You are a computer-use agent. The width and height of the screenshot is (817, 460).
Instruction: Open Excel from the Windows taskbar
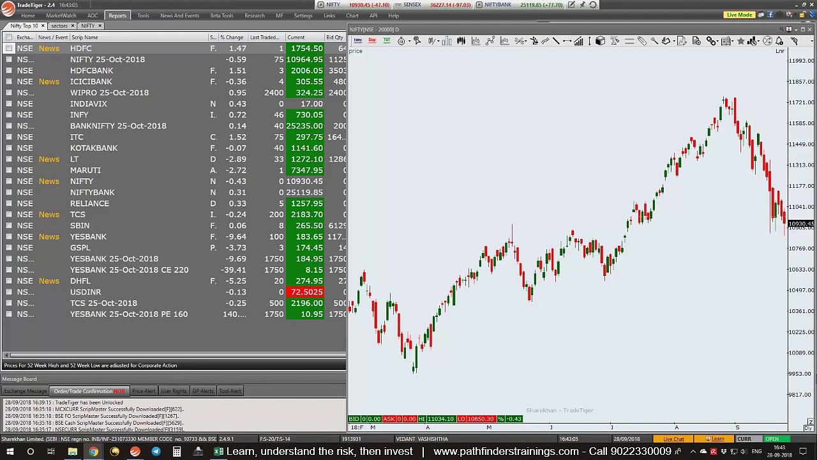coord(218,452)
